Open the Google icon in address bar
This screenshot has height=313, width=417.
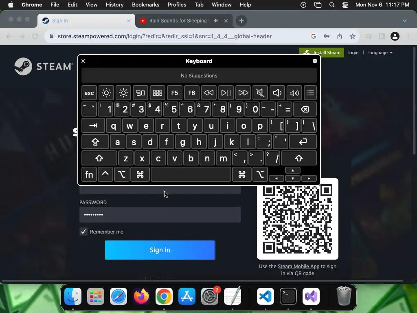(314, 36)
